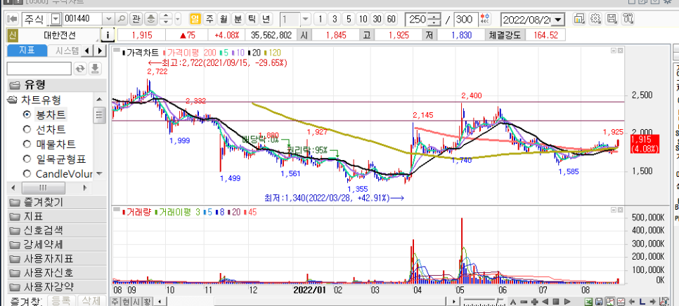679x306 pixels.
Task: Switch to 분 (minute) period
Action: pos(238,19)
